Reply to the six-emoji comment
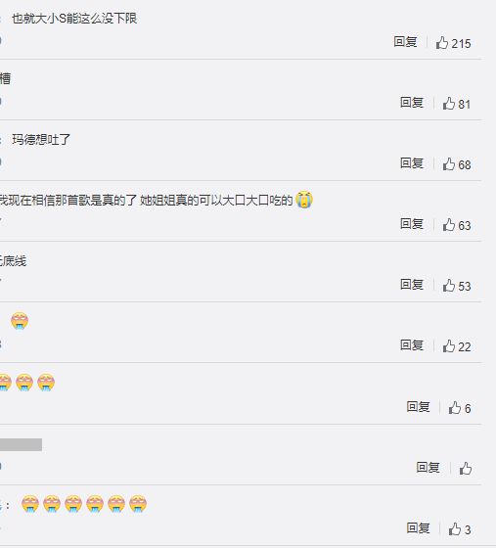The height and width of the screenshot is (548, 496). (418, 528)
